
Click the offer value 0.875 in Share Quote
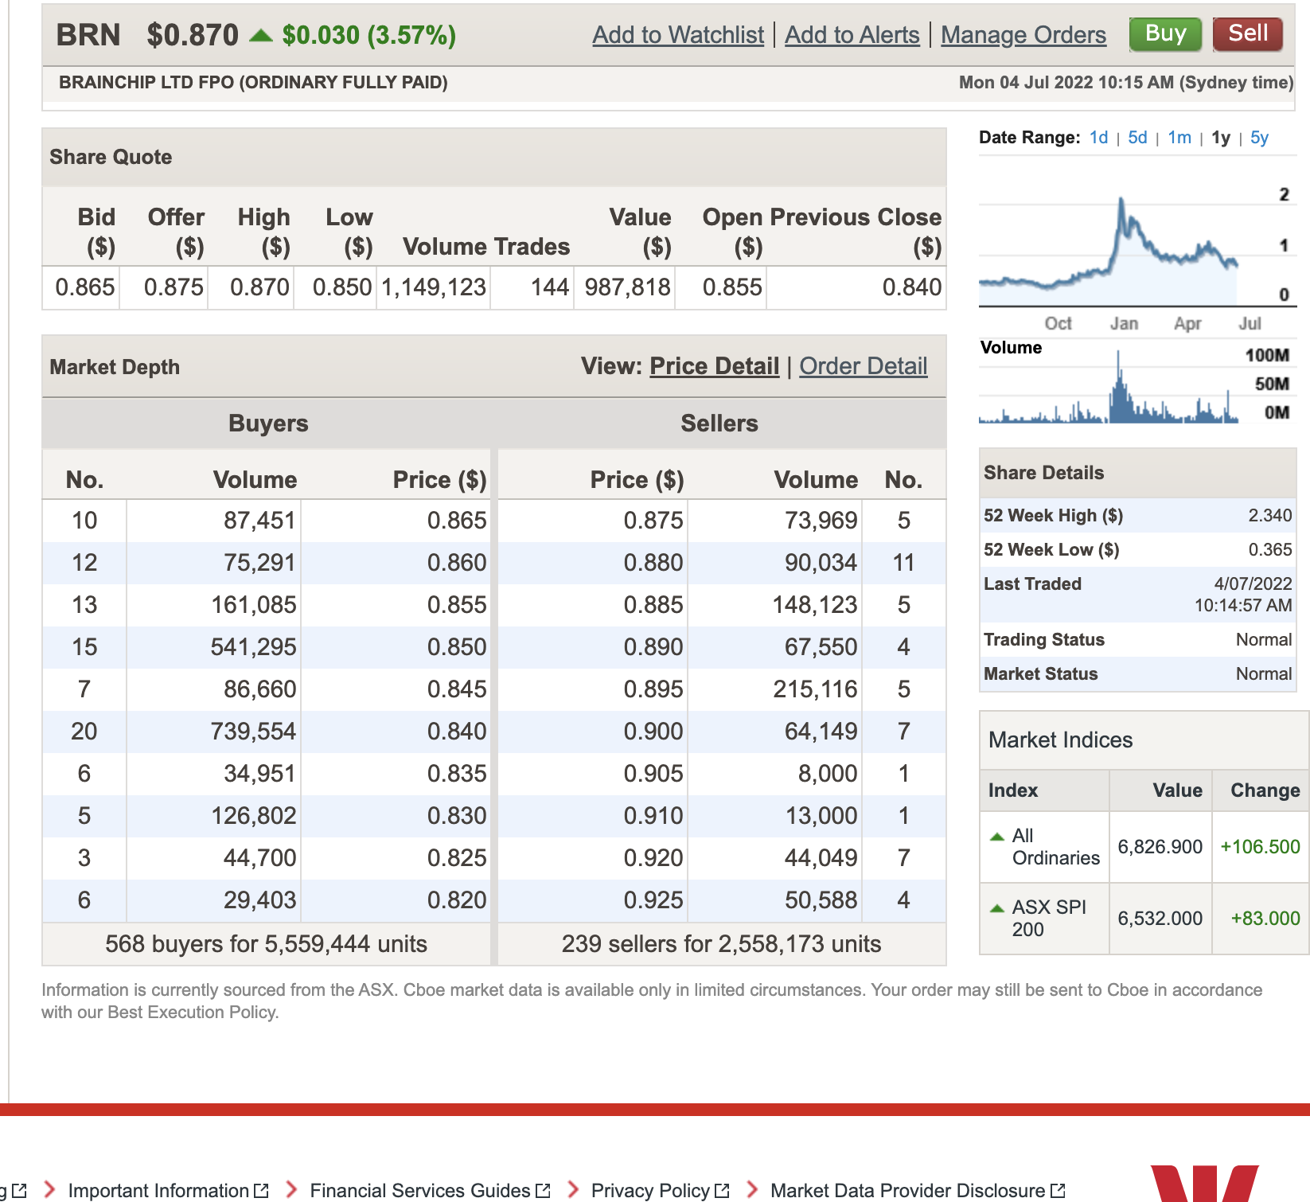173,287
